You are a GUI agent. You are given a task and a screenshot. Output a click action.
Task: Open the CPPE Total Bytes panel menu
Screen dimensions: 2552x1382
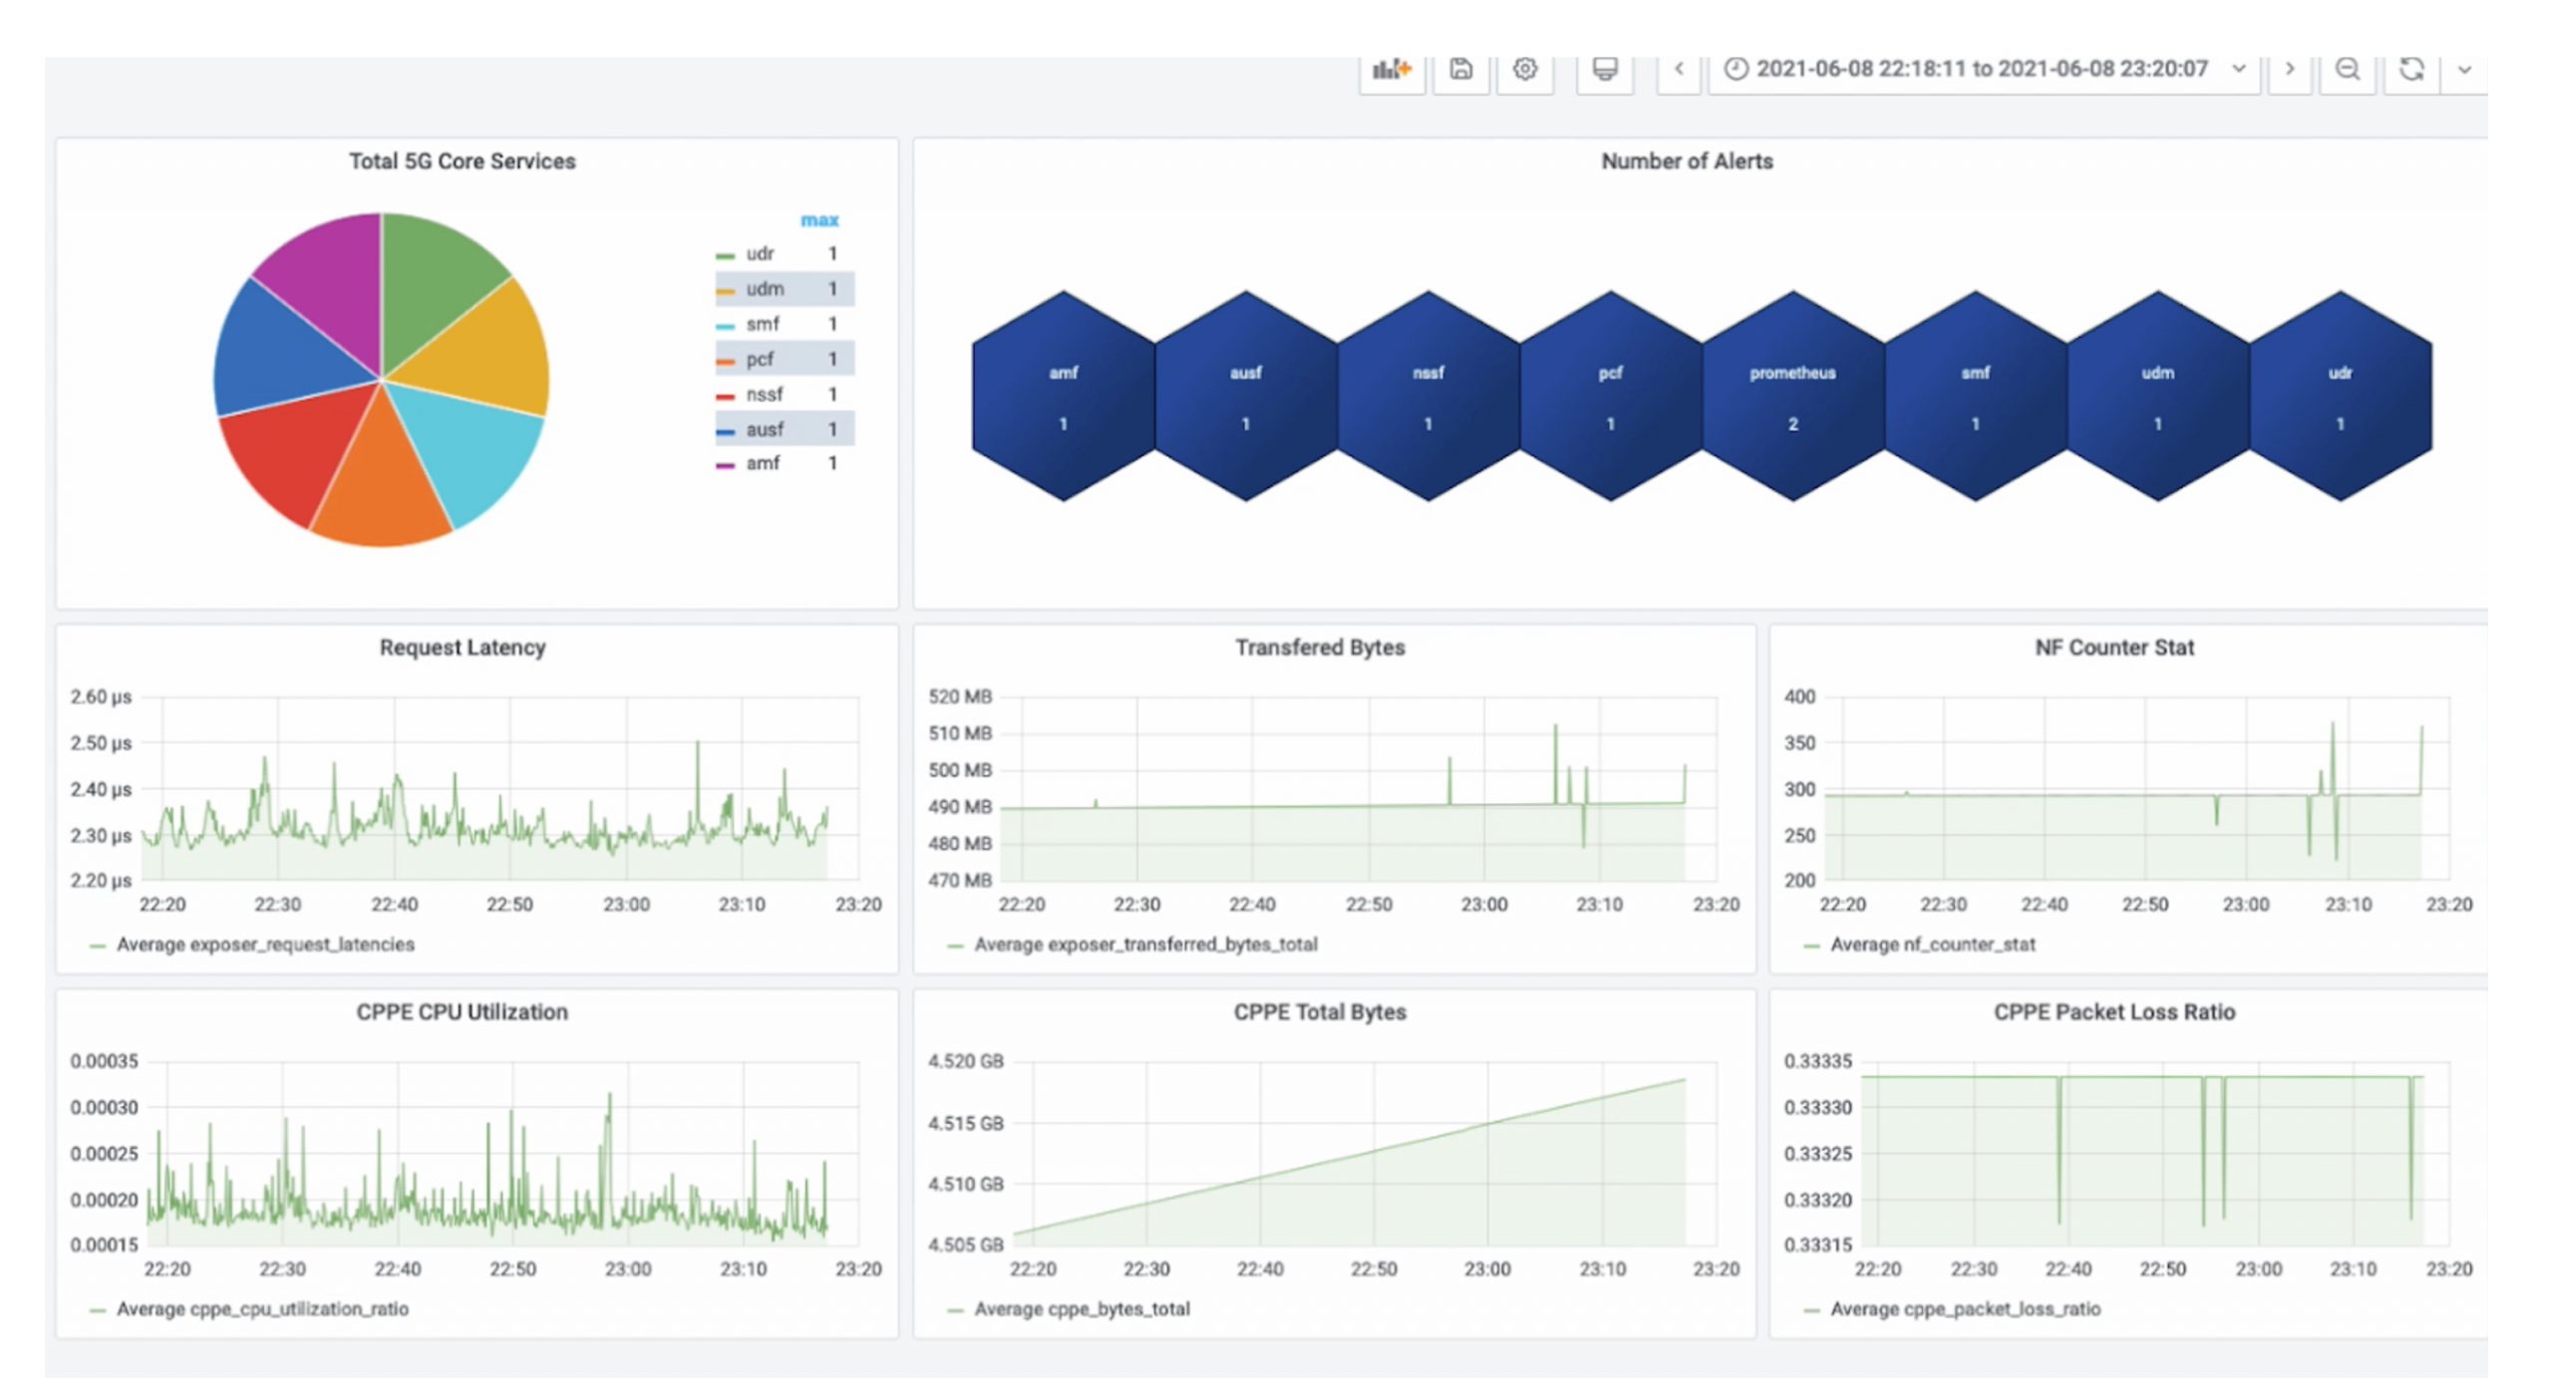[1319, 1012]
